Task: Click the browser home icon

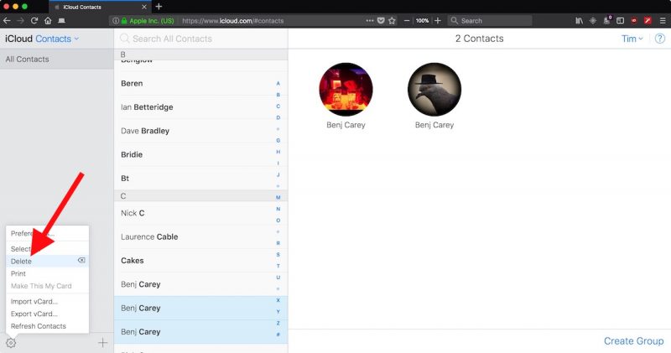Action: pos(48,20)
